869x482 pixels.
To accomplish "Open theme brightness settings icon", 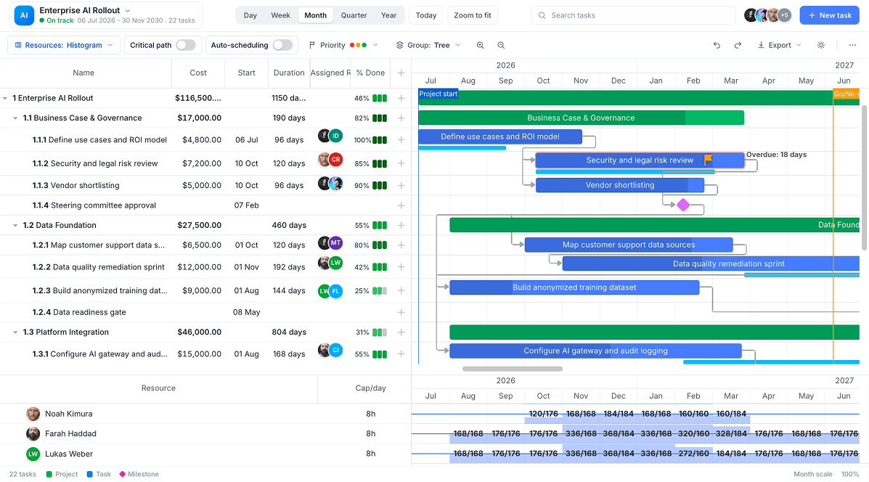I will point(821,46).
